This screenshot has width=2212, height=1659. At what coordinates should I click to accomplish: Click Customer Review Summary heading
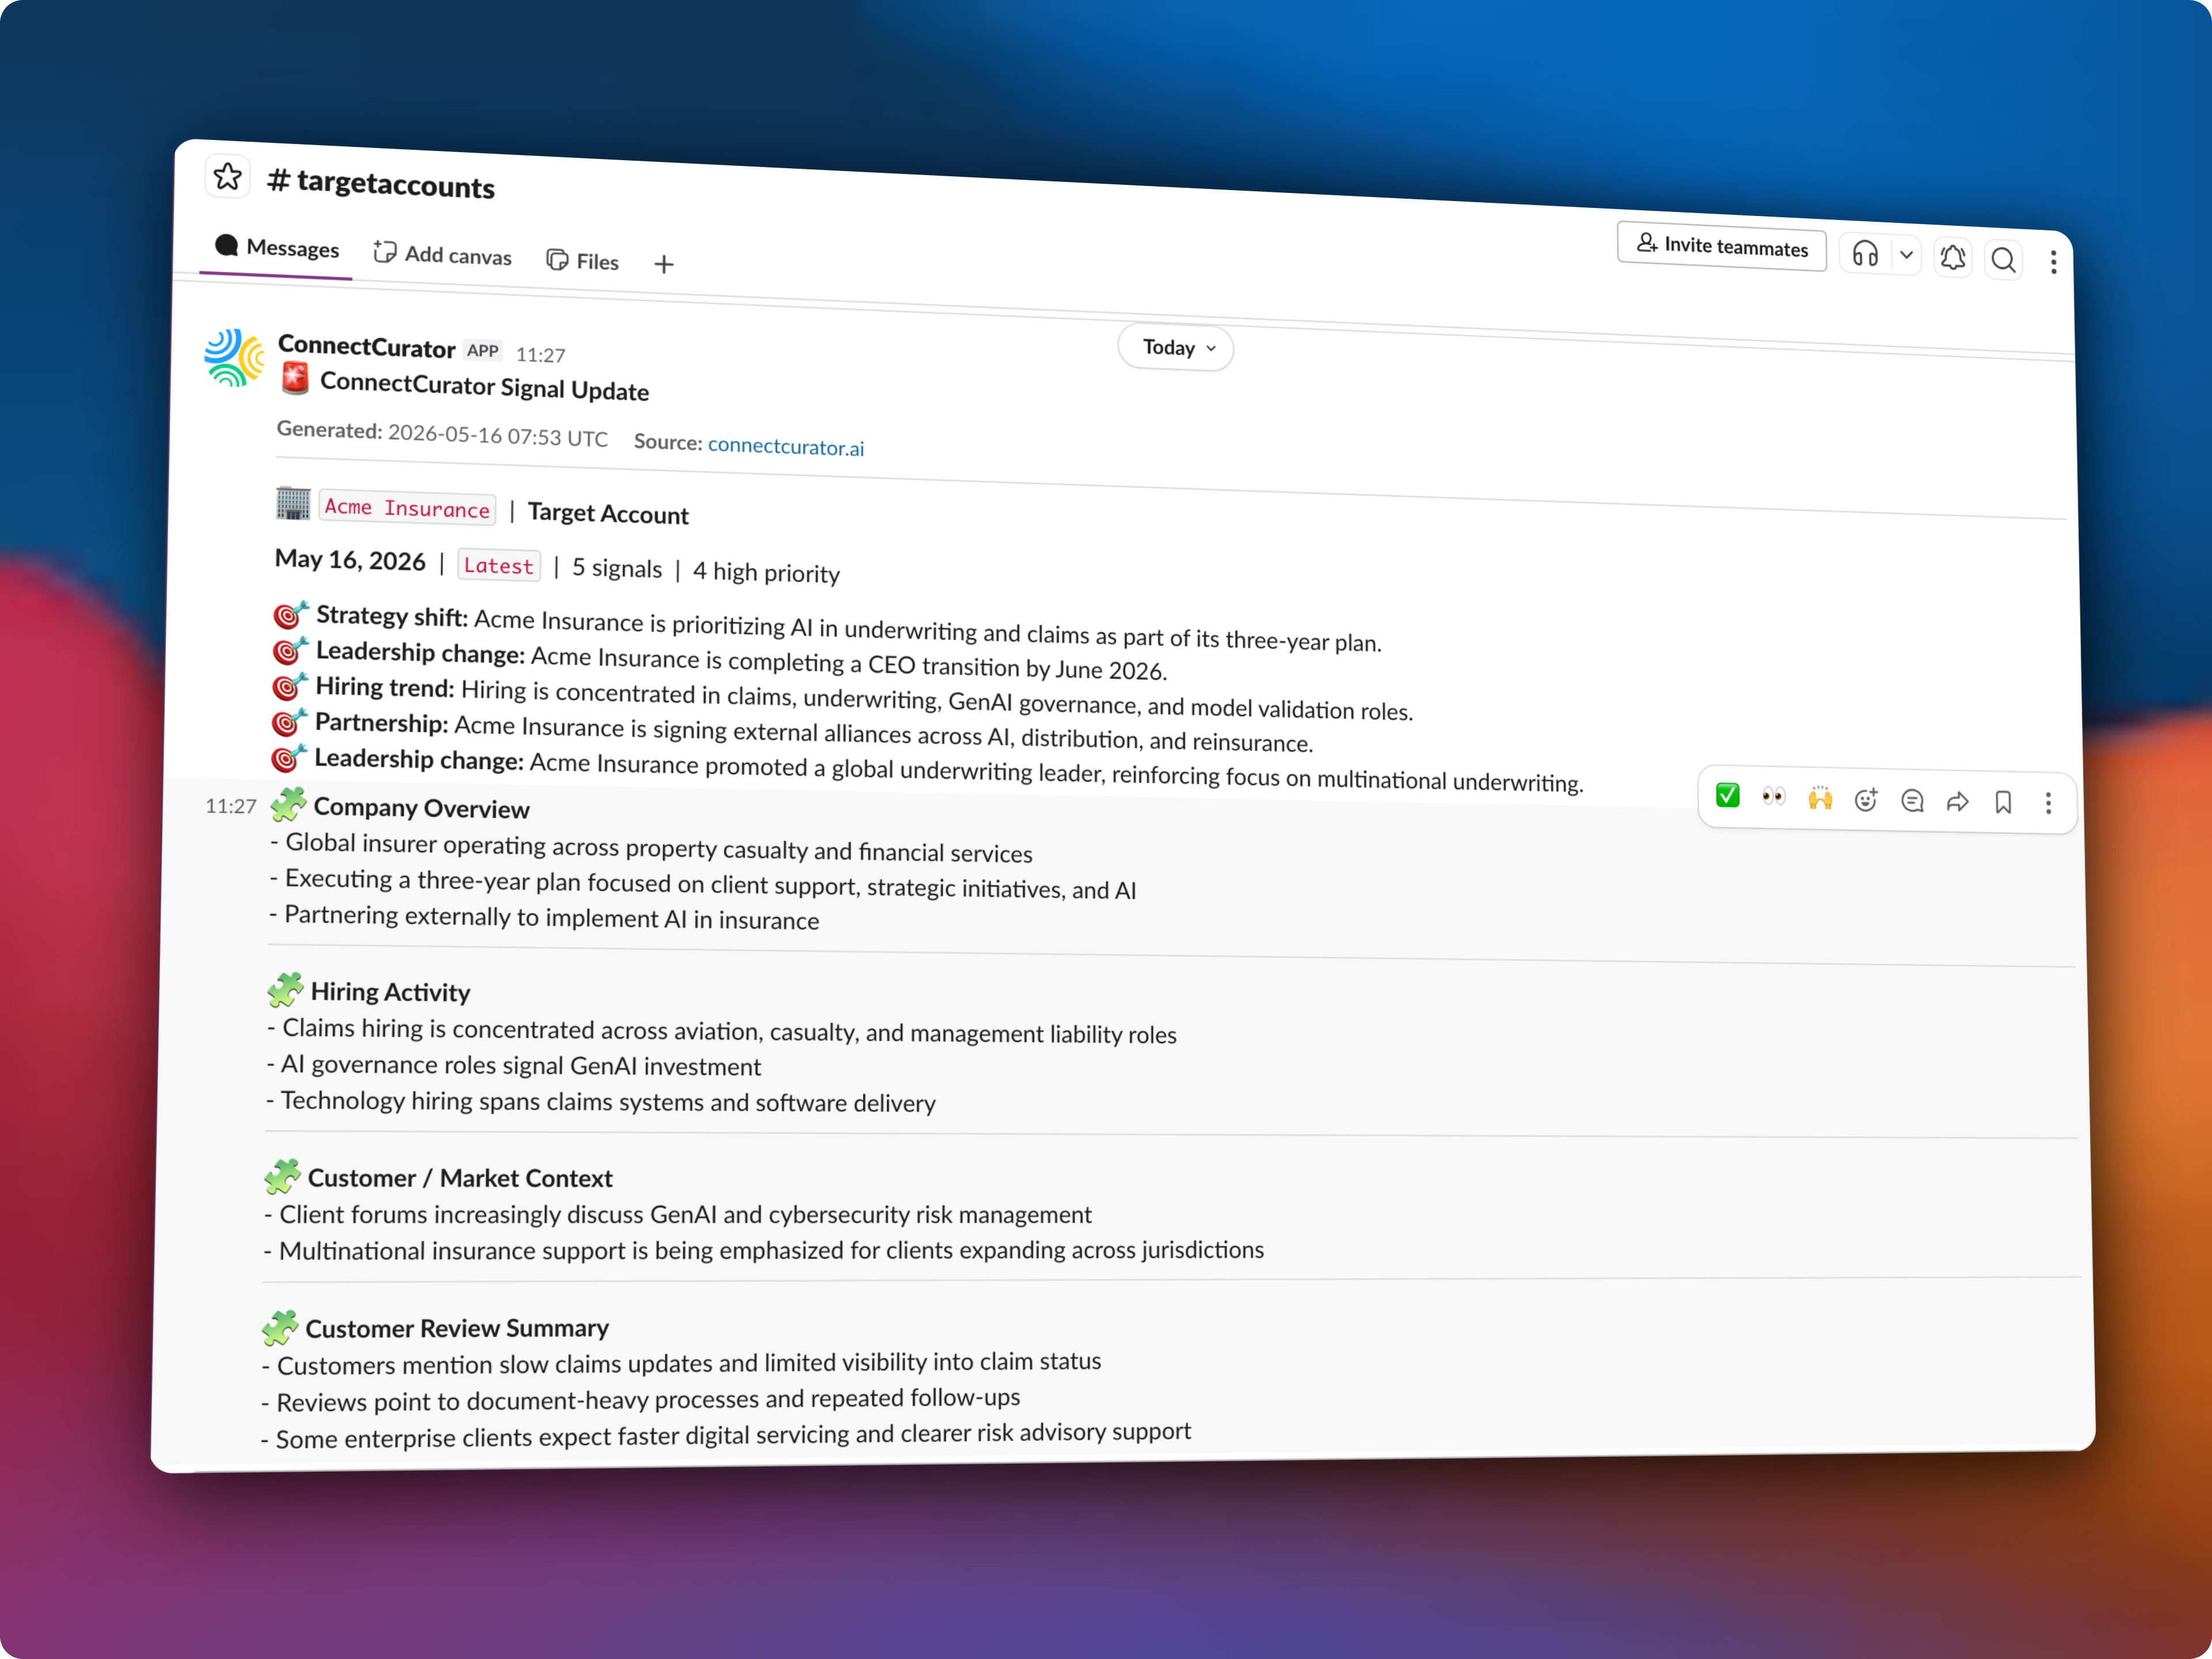pyautogui.click(x=457, y=1328)
